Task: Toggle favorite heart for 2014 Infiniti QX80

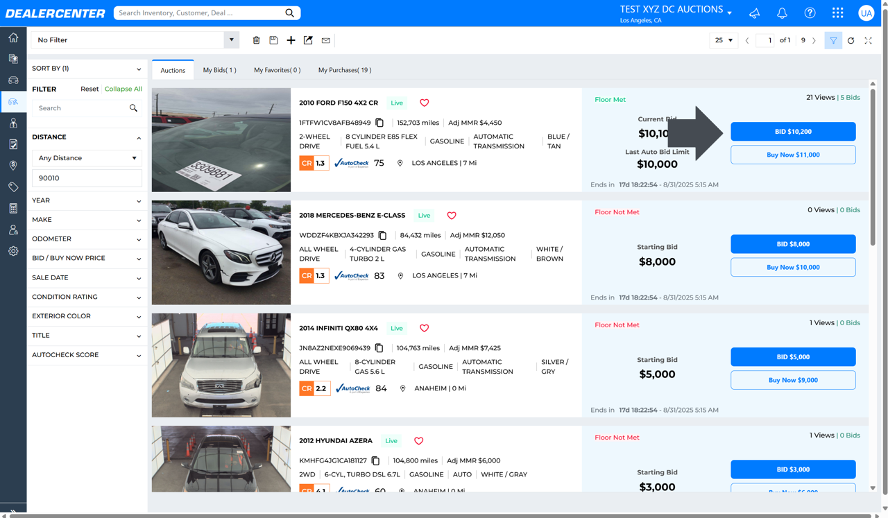Action: point(424,328)
